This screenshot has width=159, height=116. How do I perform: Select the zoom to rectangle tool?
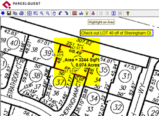36,13
